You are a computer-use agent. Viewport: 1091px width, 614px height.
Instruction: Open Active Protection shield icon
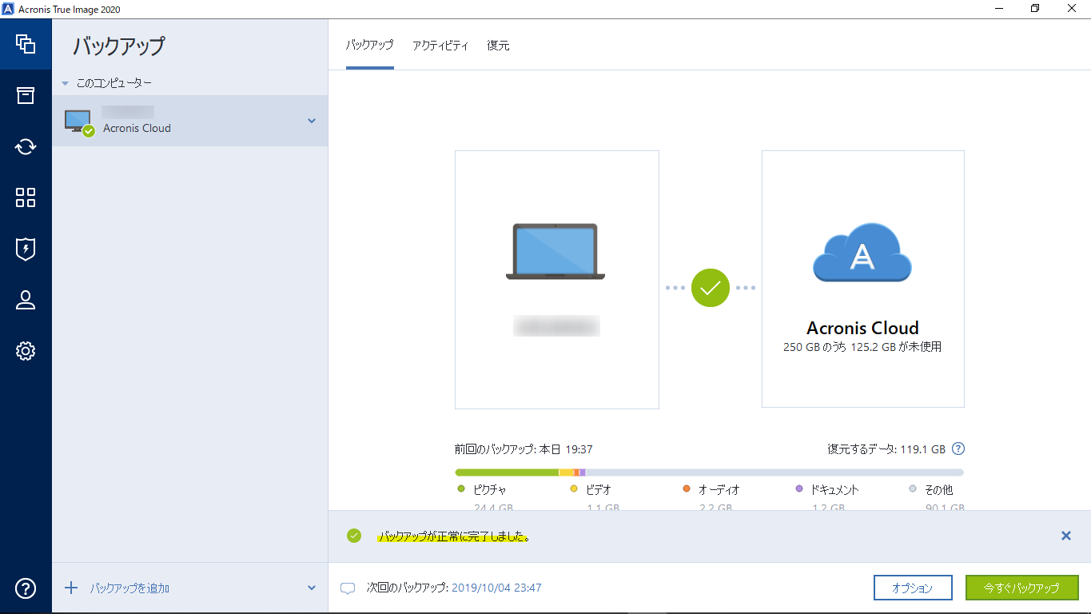[26, 249]
